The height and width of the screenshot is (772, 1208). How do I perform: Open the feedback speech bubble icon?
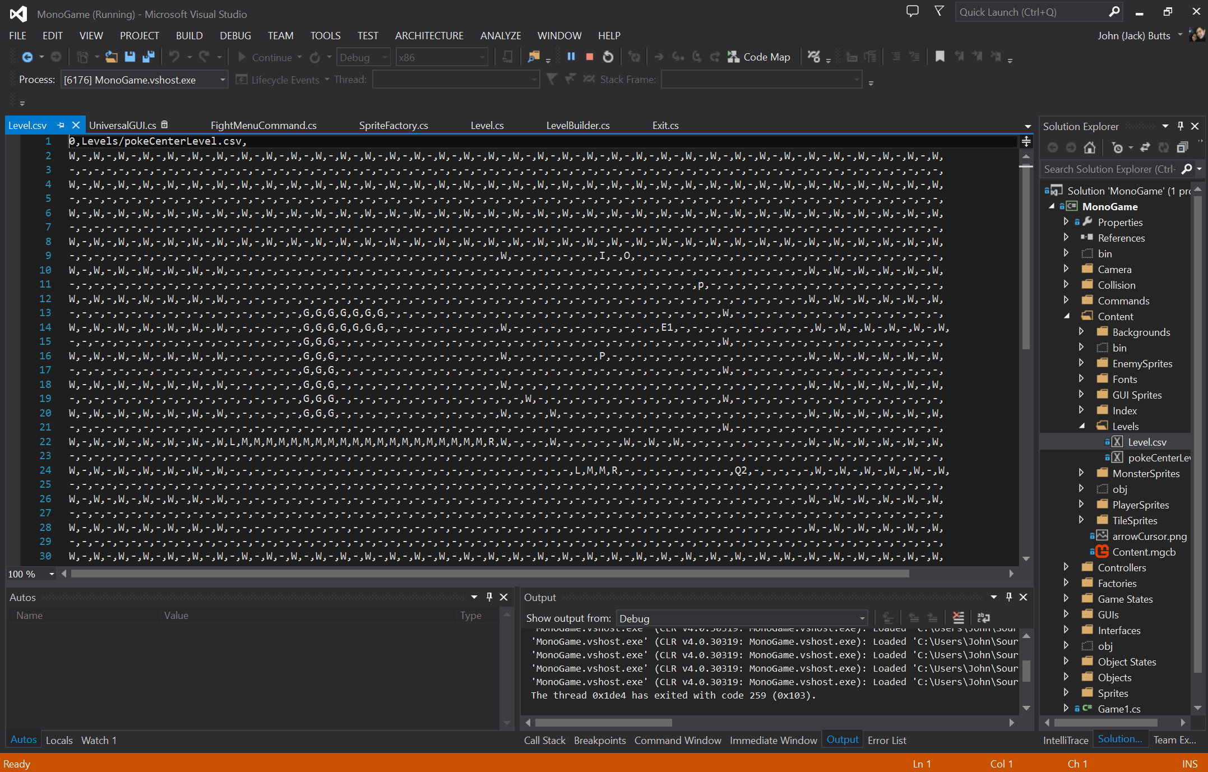[x=913, y=11]
